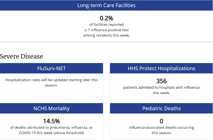Image resolution: width=213 pixels, height=140 pixels.
Task: Click 'this week.' under HHS Protect Hospitalizations
Action: (x=161, y=93)
